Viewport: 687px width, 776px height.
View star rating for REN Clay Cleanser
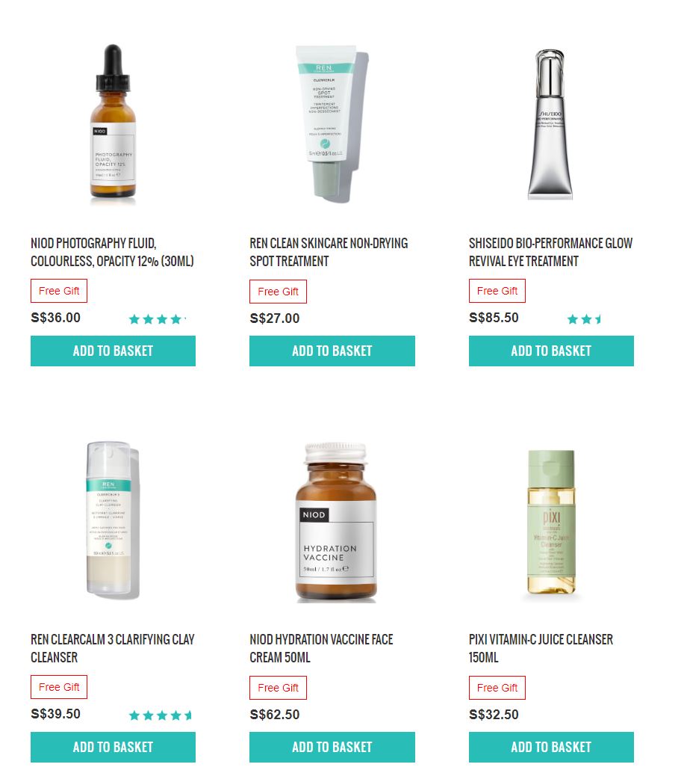(160, 715)
